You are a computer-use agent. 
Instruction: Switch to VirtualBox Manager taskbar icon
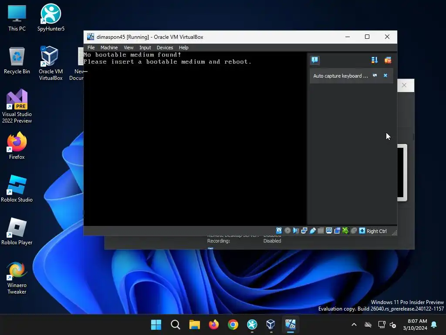[x=271, y=325]
